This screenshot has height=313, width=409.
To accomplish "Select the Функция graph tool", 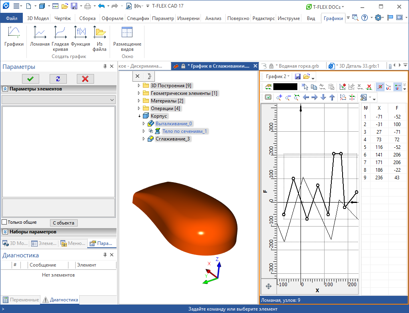I will click(80, 38).
